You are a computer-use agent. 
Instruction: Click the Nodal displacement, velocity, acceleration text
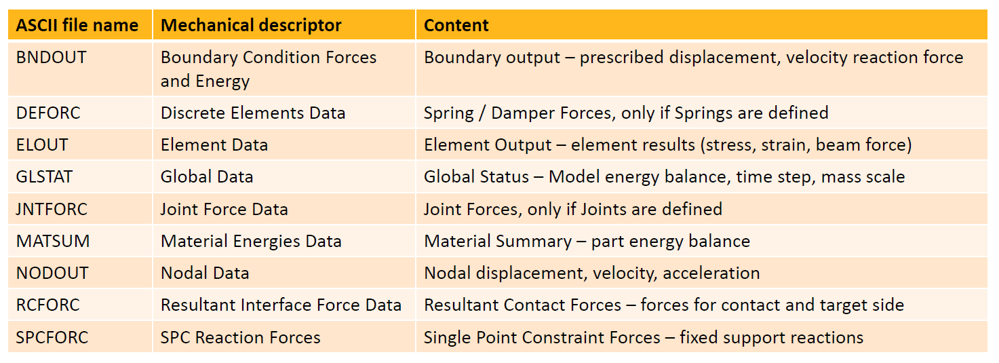click(x=591, y=273)
